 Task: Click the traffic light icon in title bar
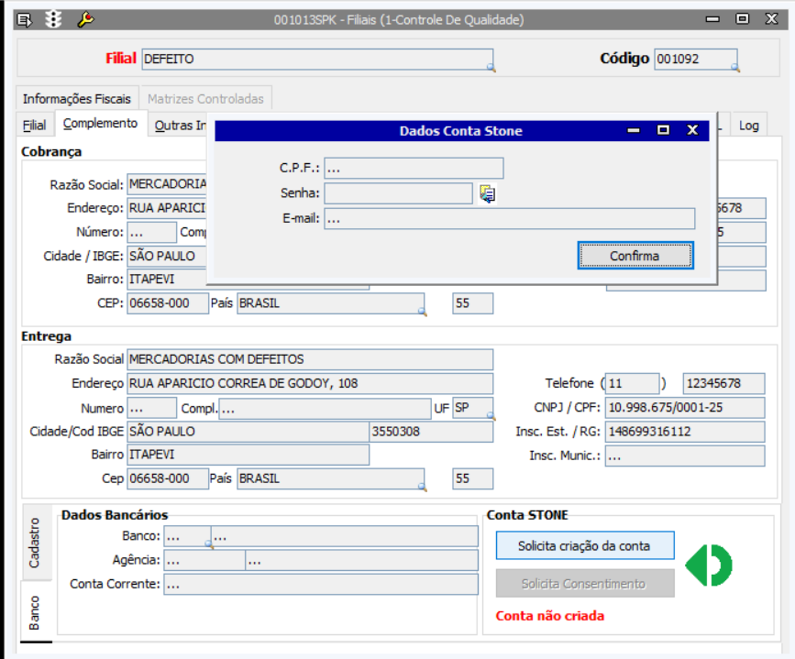point(54,19)
